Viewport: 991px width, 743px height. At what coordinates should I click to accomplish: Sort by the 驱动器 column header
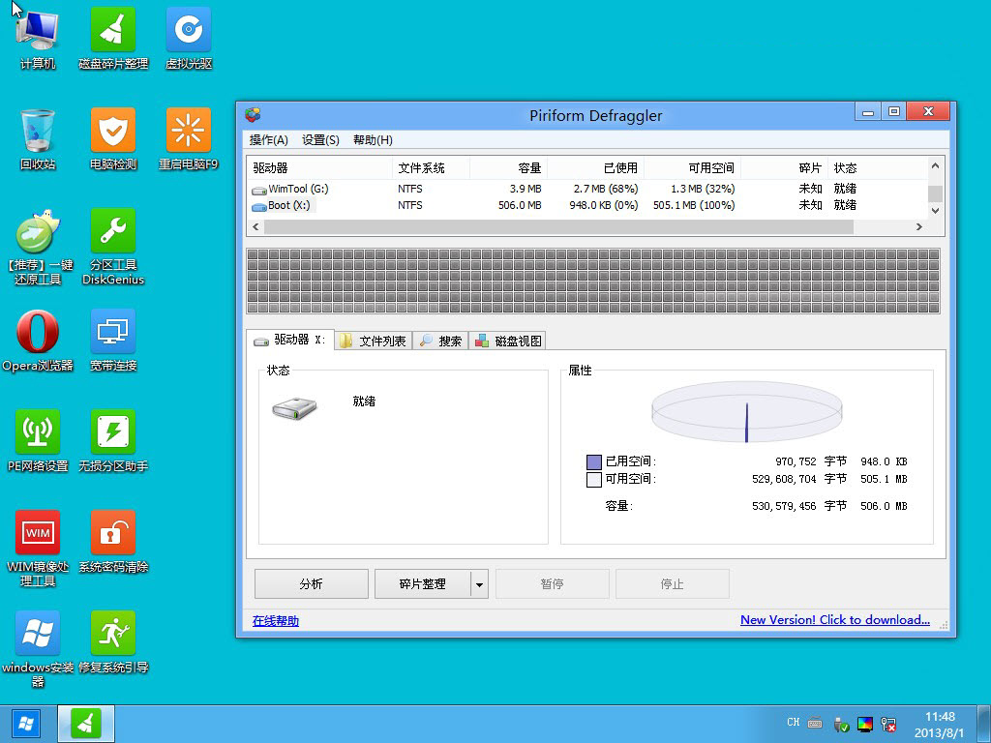[x=319, y=168]
